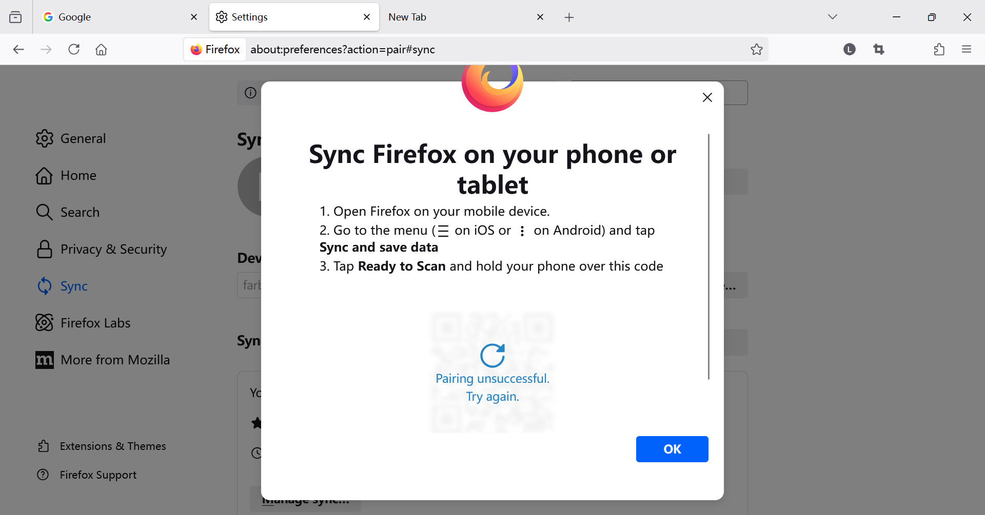Expand the list all tabs chevron
Screen dimensions: 985x515
pyautogui.click(x=832, y=17)
